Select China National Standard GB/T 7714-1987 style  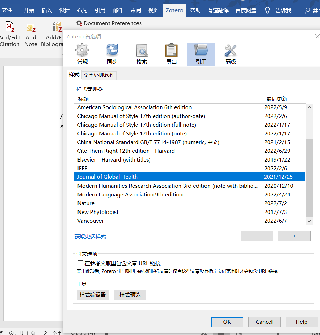(190, 142)
